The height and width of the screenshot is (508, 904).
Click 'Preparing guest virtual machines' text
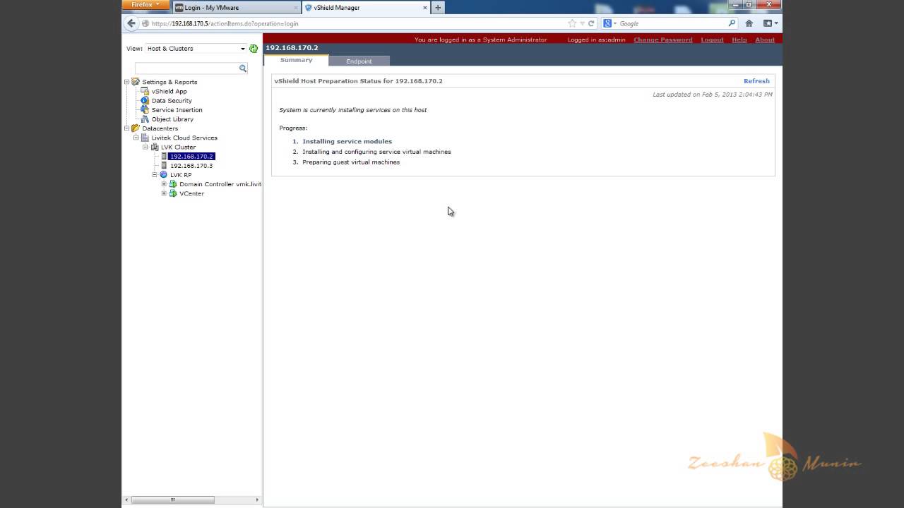pos(351,162)
